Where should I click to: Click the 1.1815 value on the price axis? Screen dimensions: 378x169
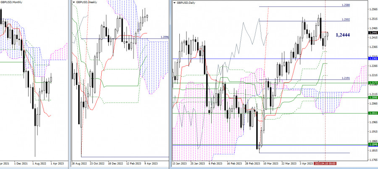[x=373, y=151]
